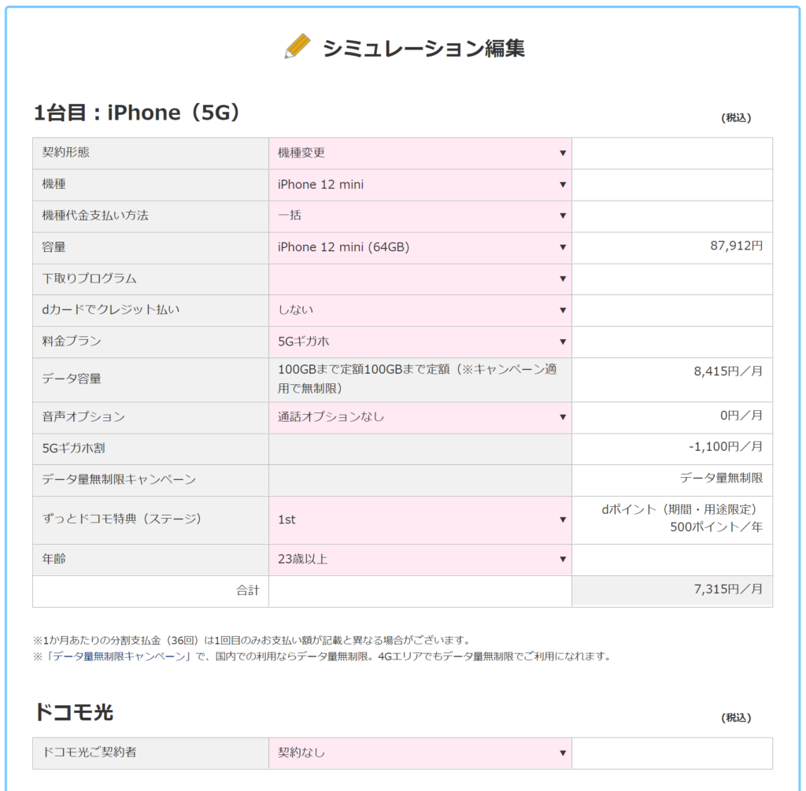This screenshot has width=806, height=791.
Task: Click the 合計 label cell
Action: pos(150,591)
